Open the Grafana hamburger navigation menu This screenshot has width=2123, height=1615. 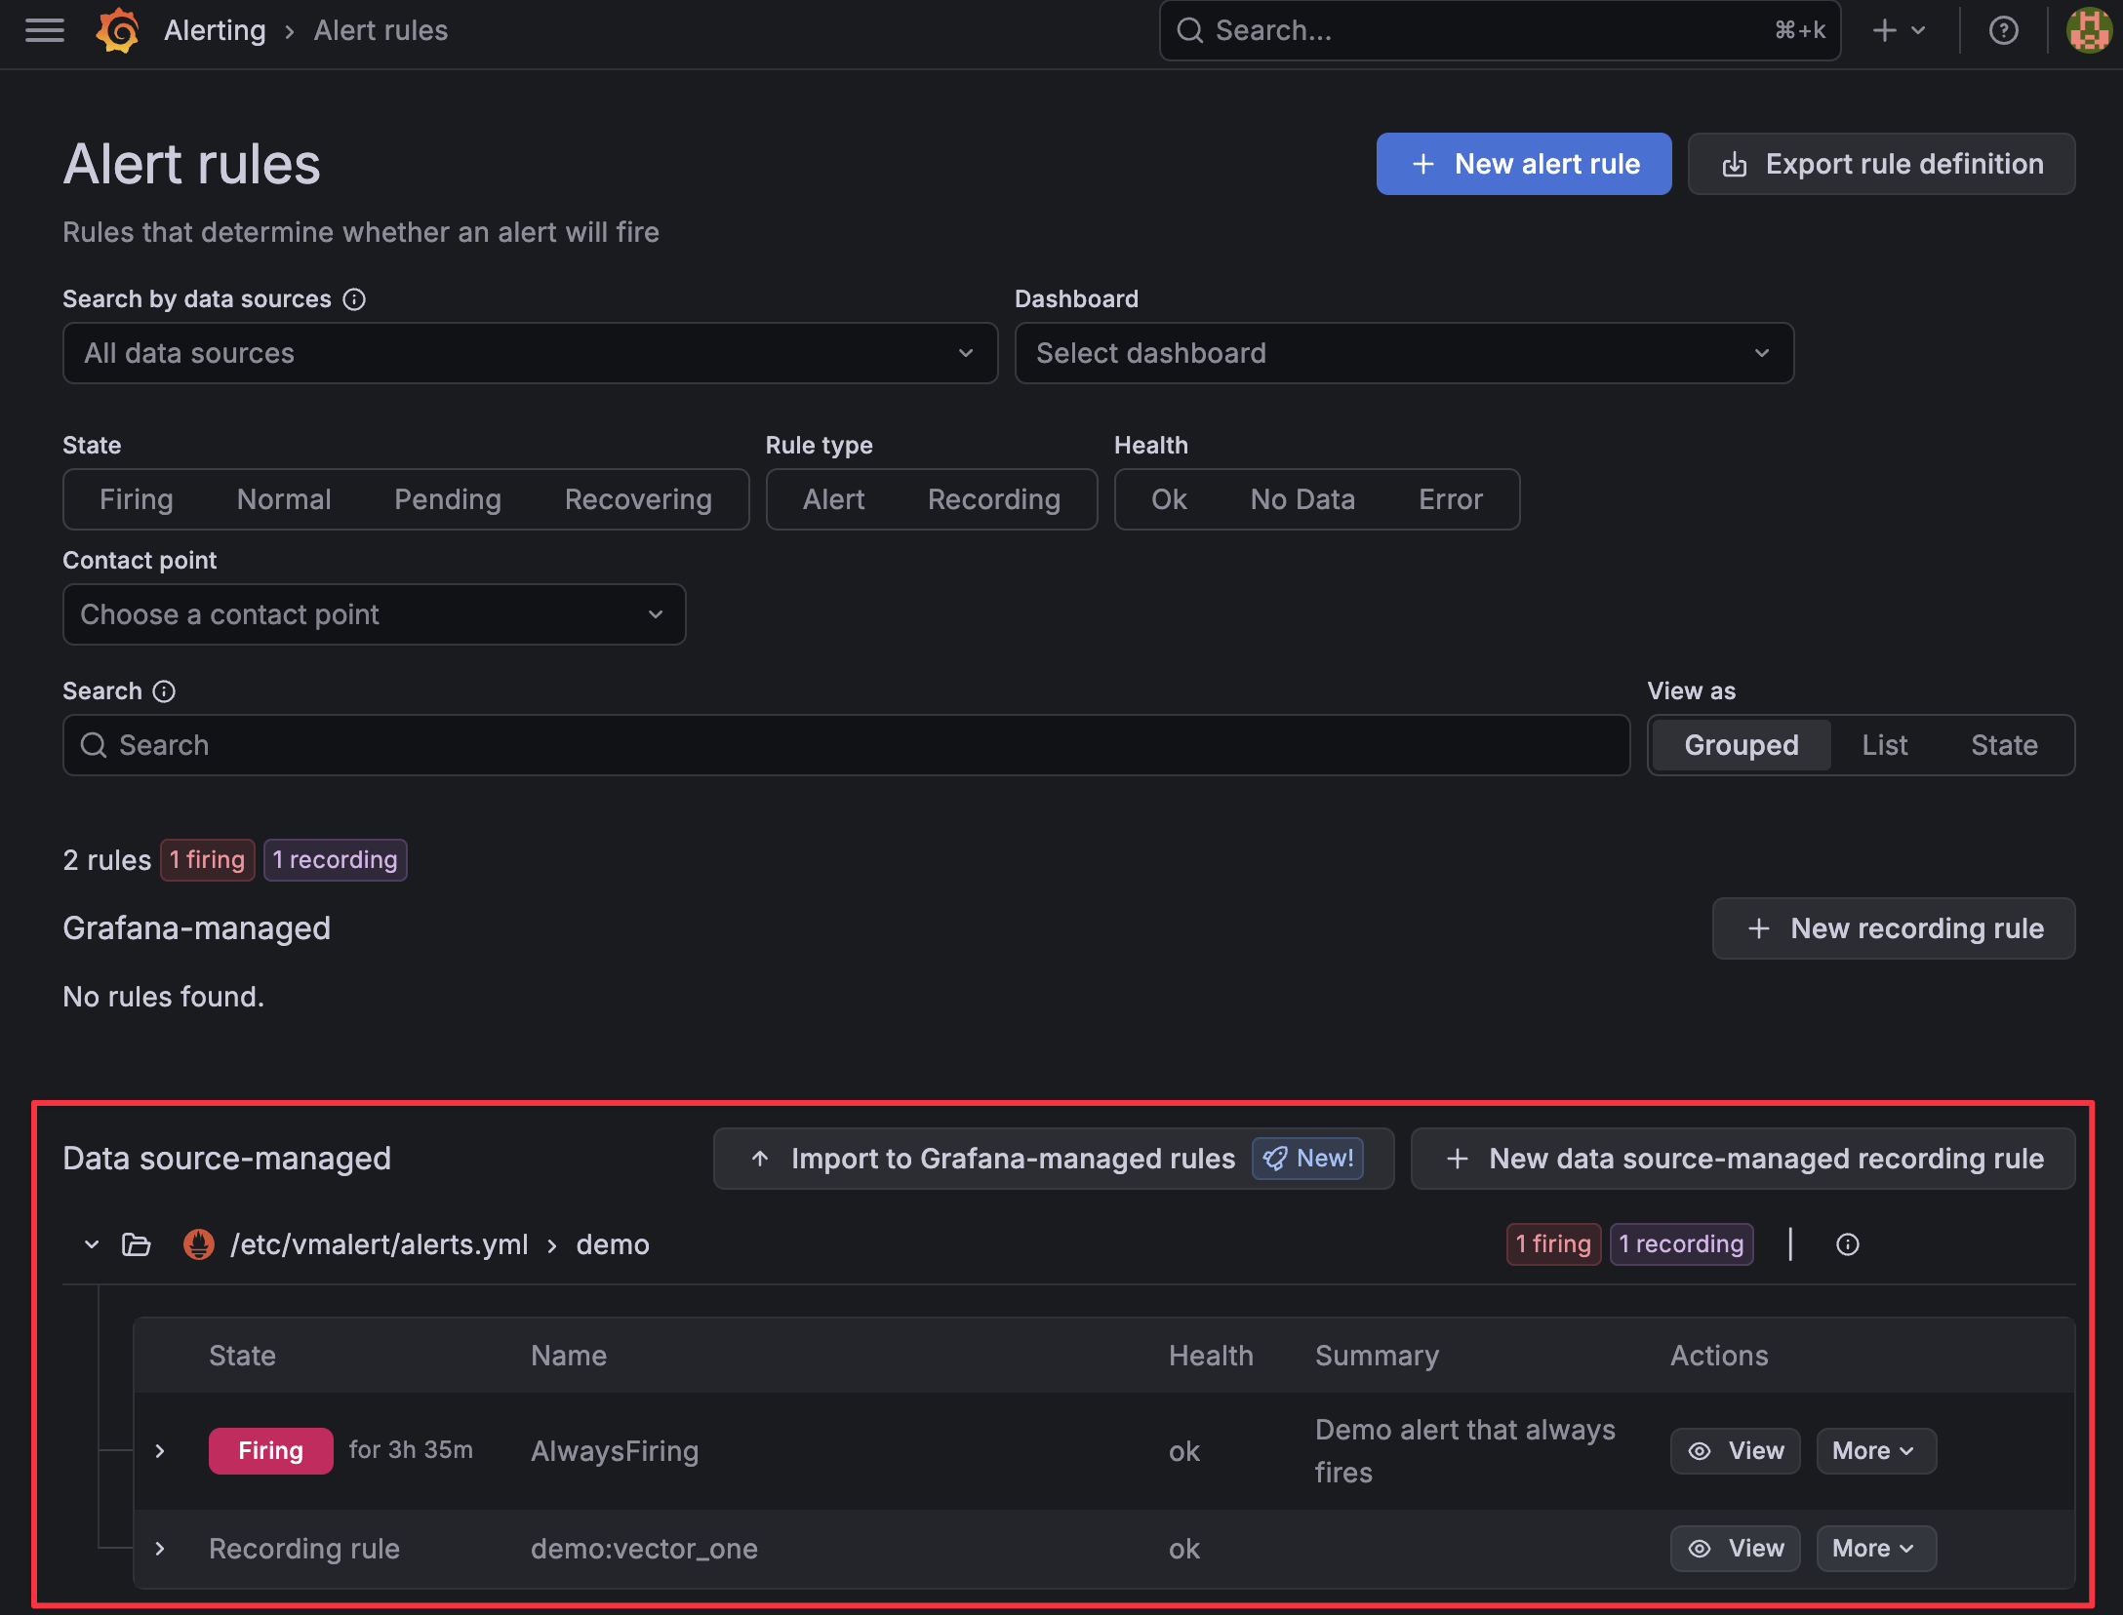pyautogui.click(x=43, y=30)
